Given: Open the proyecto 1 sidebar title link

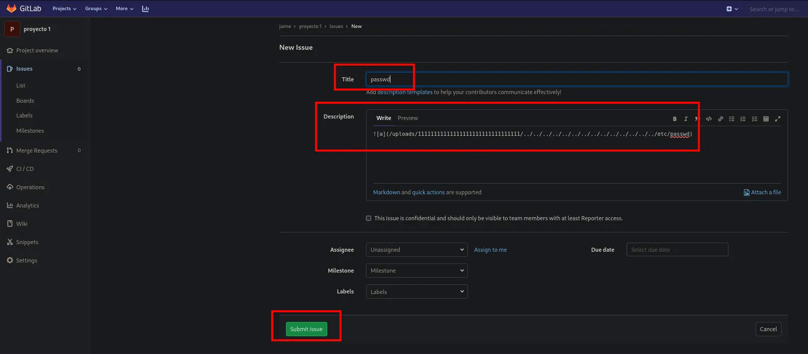Looking at the screenshot, I should (x=37, y=29).
